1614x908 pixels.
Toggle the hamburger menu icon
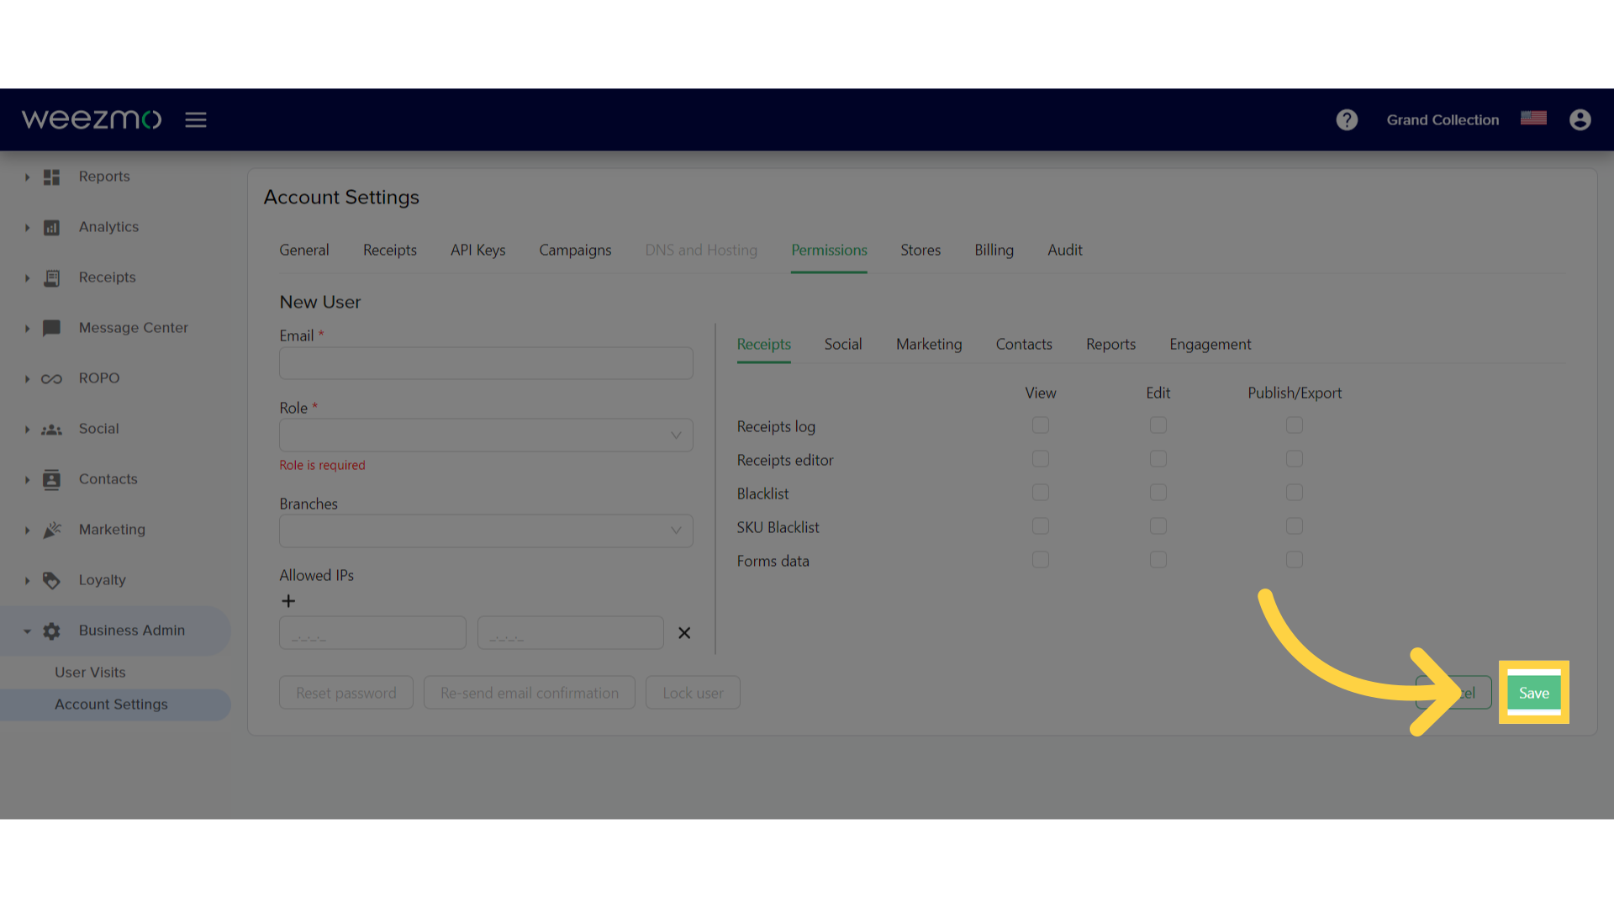[x=196, y=120]
